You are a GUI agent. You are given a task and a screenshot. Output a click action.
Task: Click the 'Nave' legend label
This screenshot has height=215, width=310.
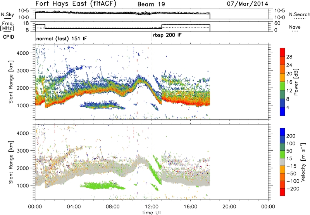[295, 27]
